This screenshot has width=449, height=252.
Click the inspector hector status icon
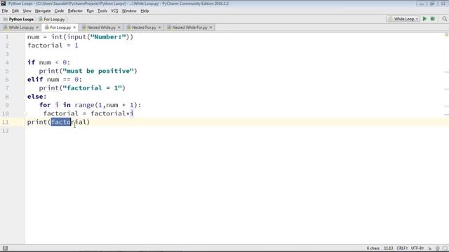click(438, 248)
